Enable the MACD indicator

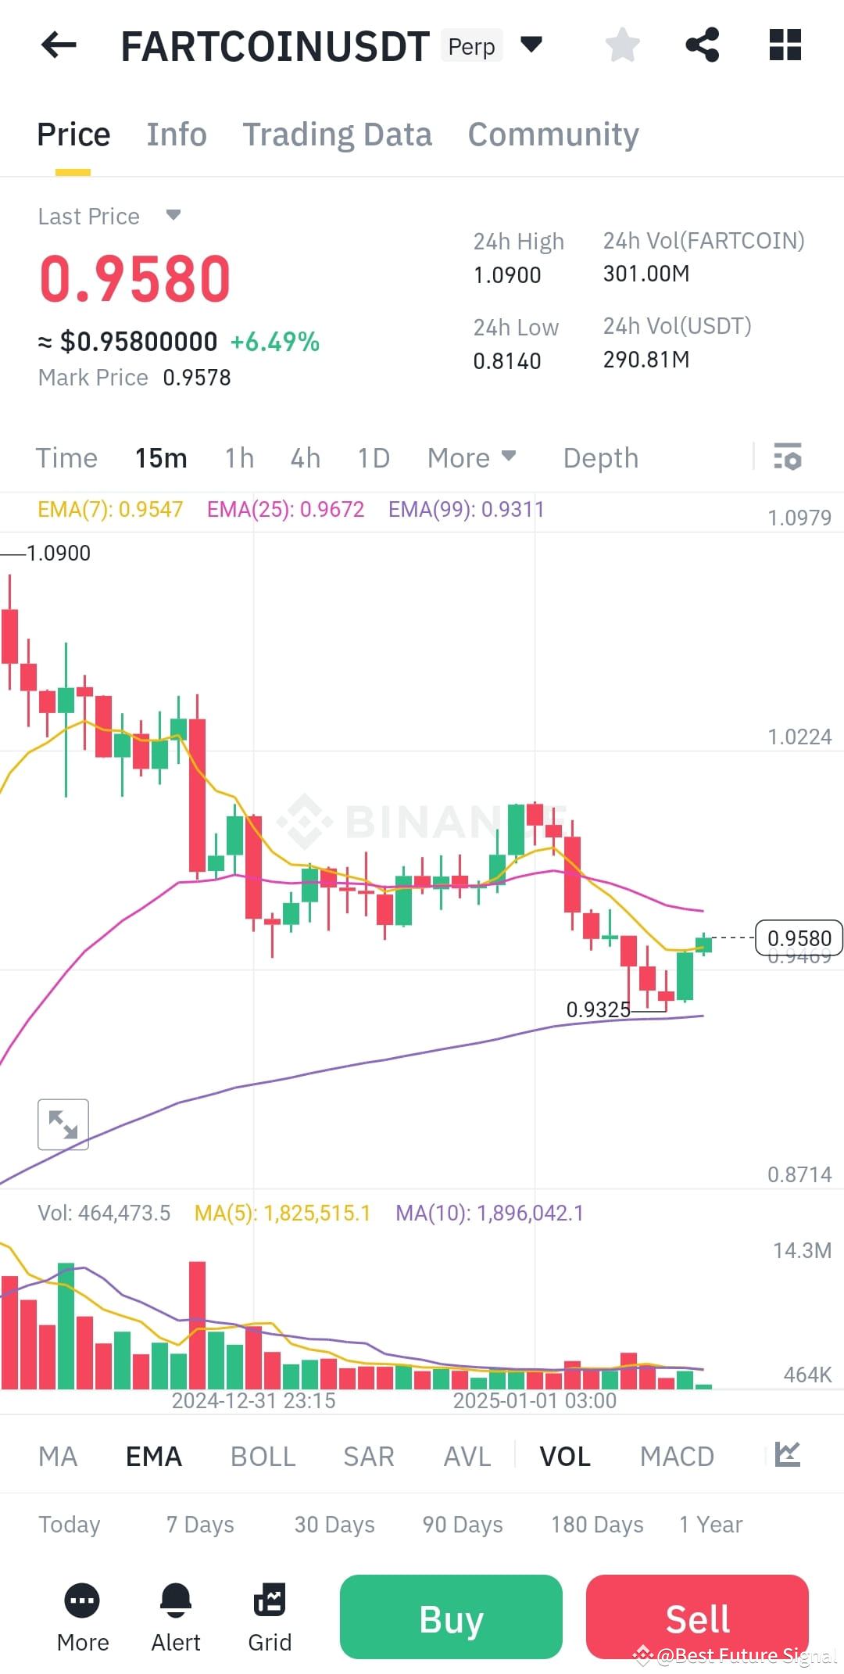[x=677, y=1454]
